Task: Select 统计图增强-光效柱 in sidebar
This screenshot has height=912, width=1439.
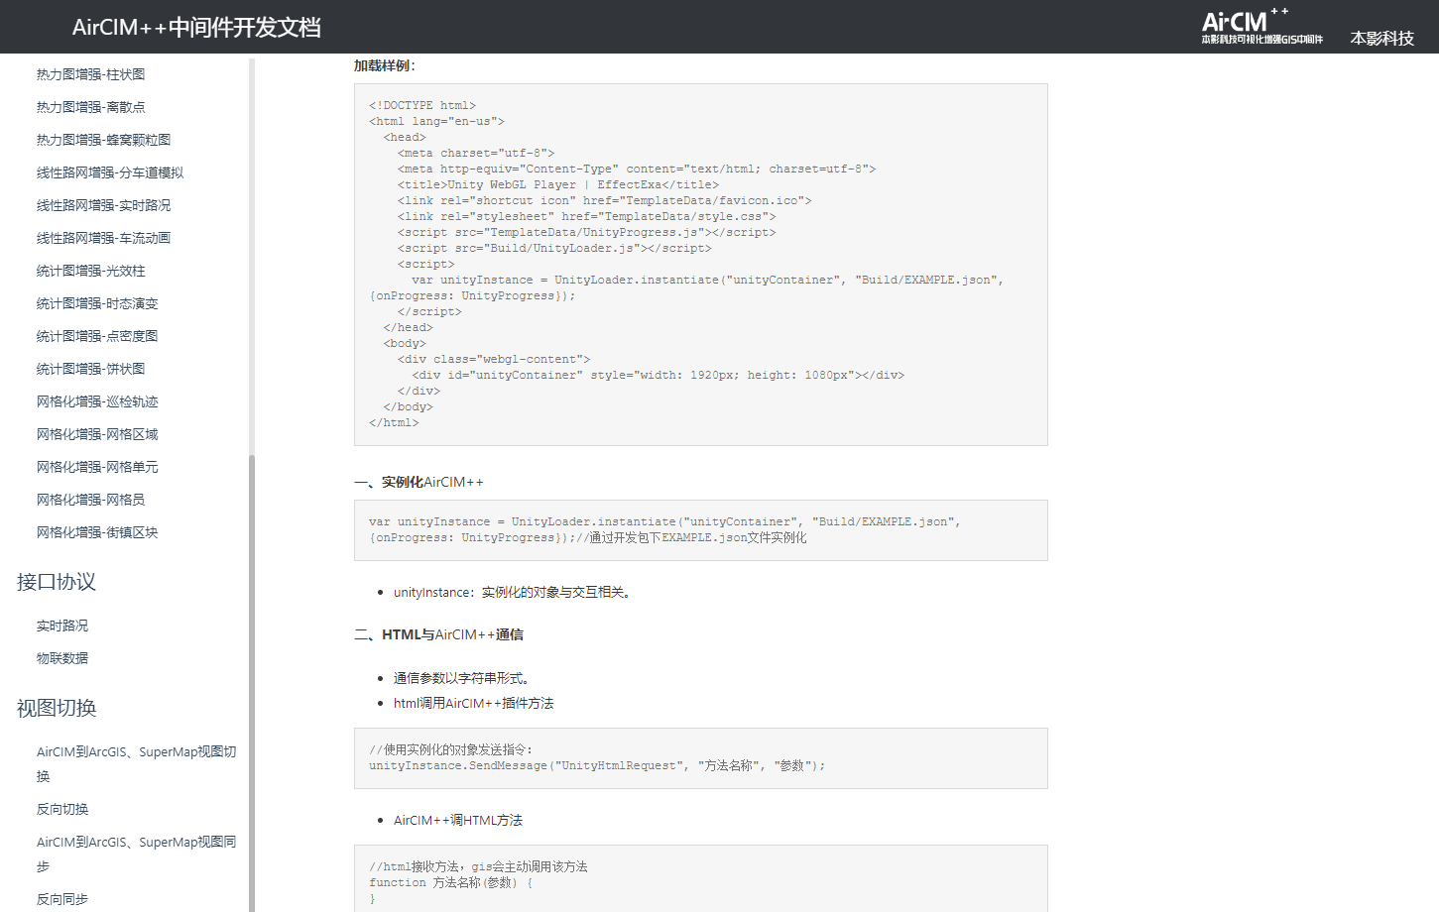Action: [90, 271]
